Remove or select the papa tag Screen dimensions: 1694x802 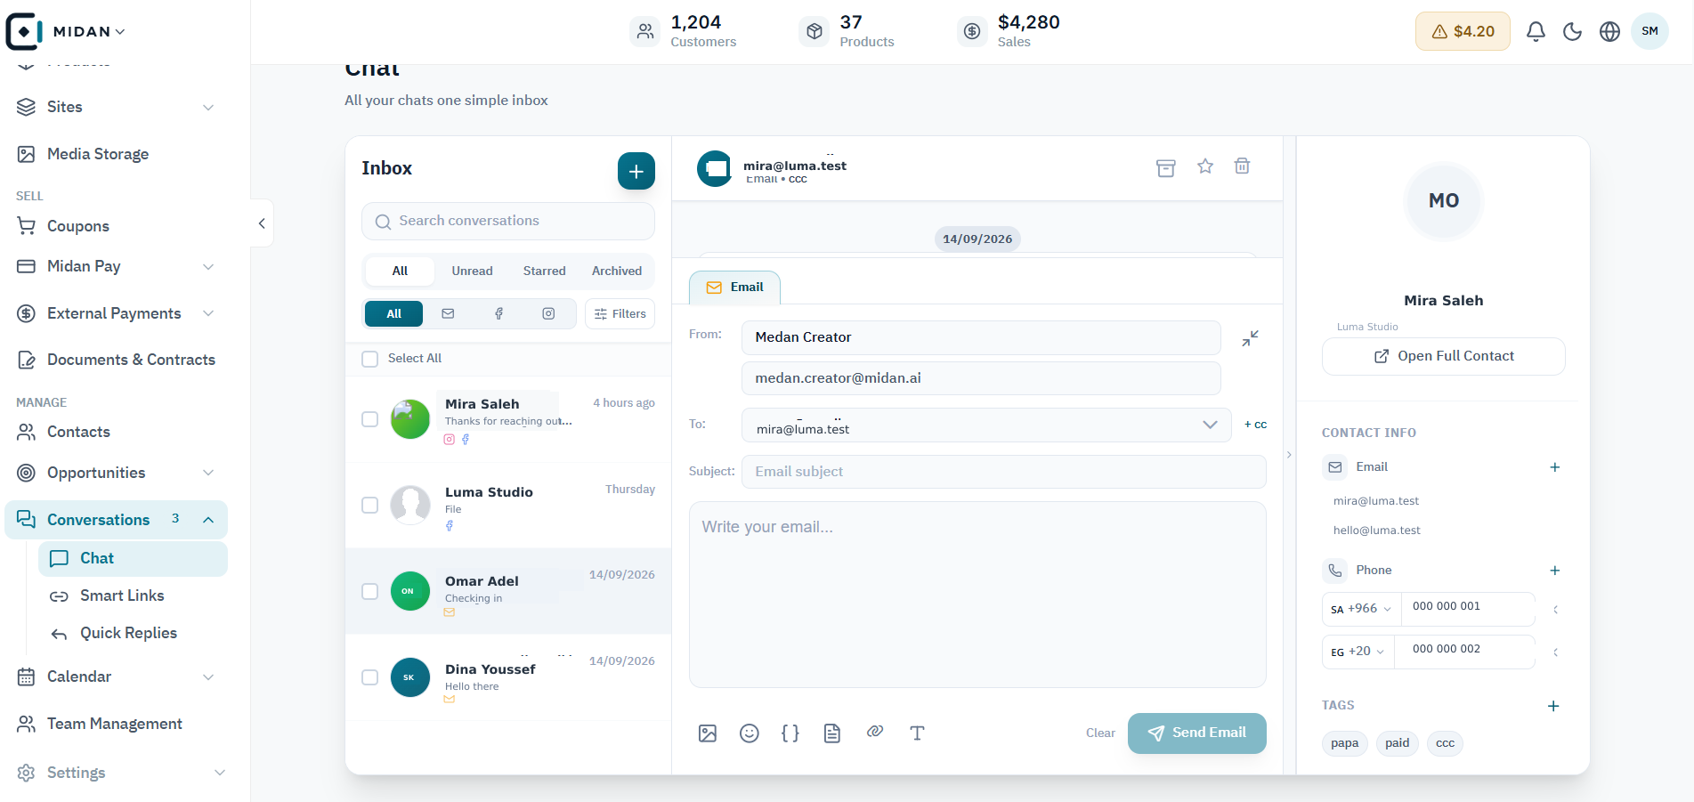[1344, 743]
